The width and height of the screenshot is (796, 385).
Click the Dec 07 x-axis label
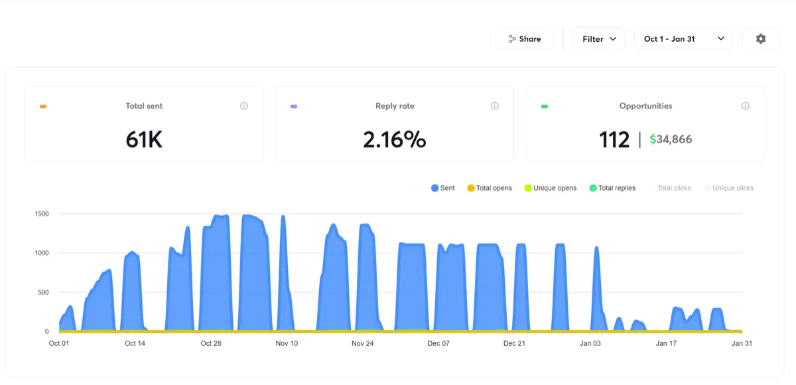pos(438,343)
